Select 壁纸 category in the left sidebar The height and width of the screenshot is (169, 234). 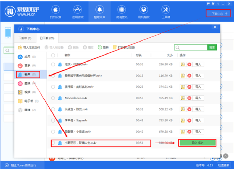(27, 83)
